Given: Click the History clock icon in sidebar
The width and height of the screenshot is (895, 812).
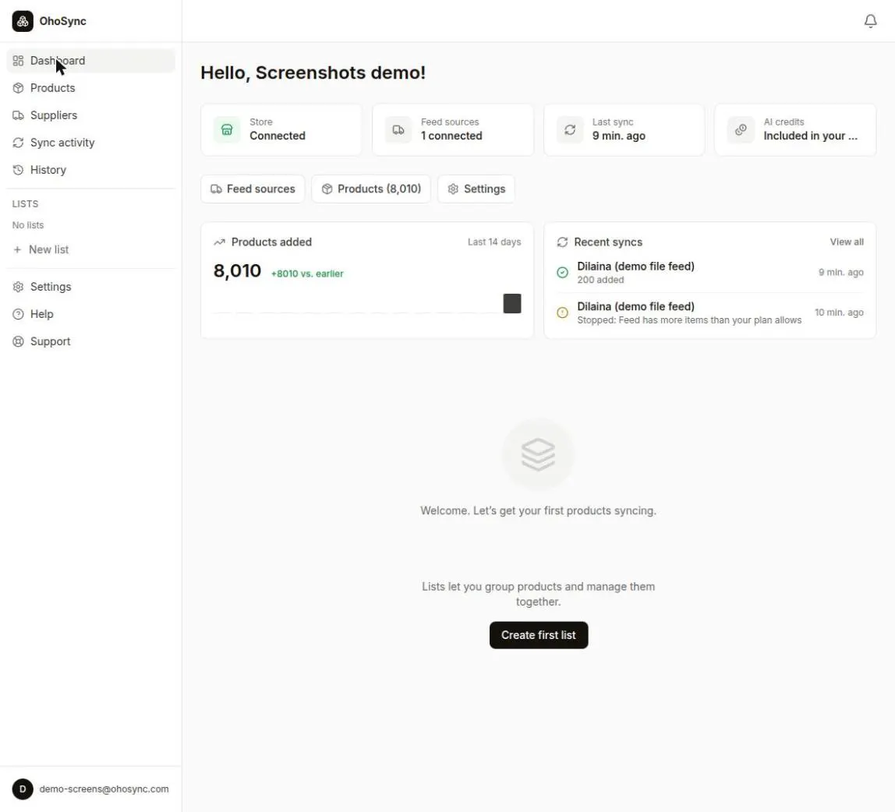Looking at the screenshot, I should coord(18,170).
